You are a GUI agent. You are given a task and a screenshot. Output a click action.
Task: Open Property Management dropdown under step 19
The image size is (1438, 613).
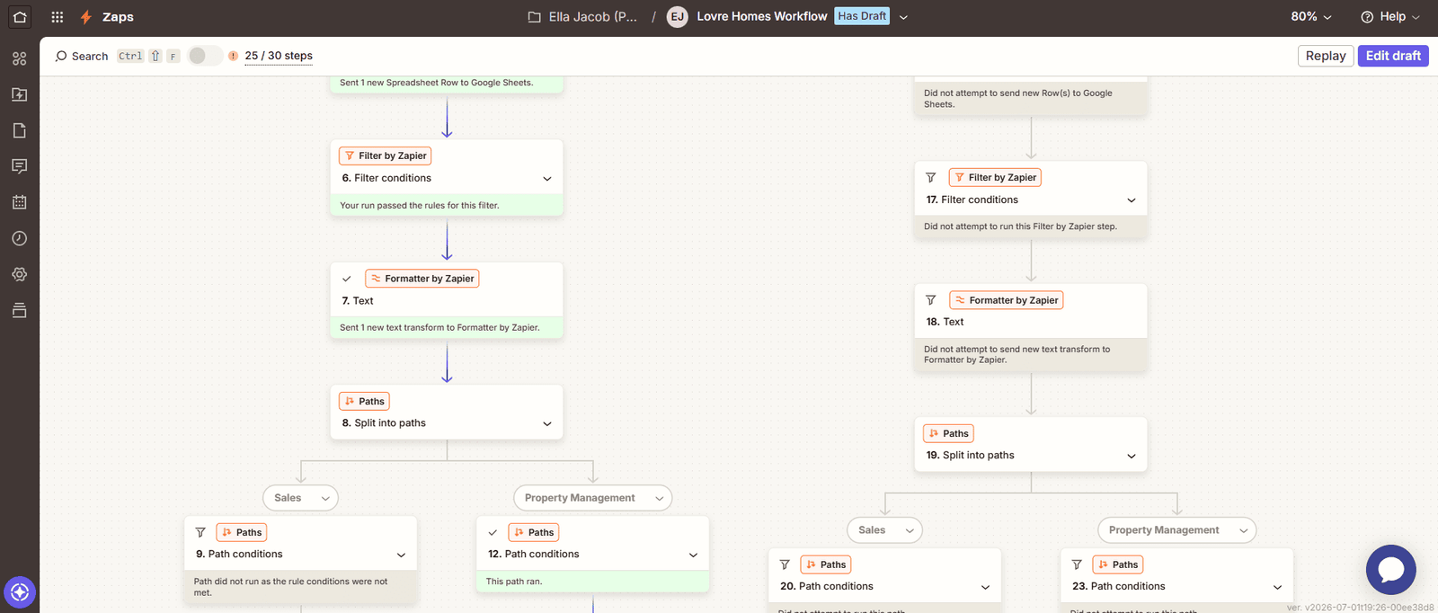pyautogui.click(x=1176, y=530)
